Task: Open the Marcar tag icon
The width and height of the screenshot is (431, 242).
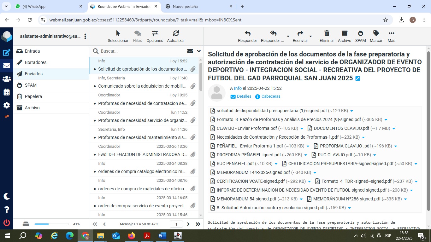Action: (x=376, y=33)
